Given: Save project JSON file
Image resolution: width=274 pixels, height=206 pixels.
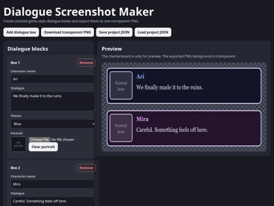Looking at the screenshot, I should tap(114, 32).
